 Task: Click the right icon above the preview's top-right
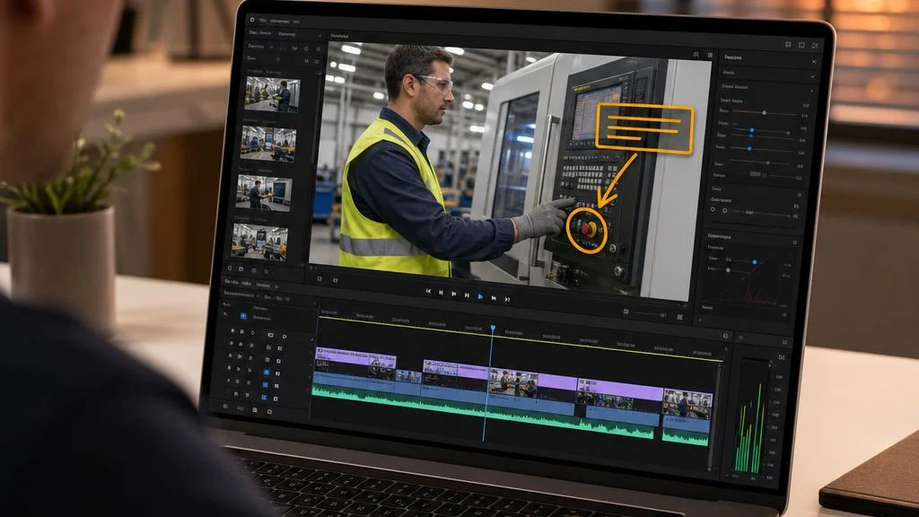pos(710,55)
